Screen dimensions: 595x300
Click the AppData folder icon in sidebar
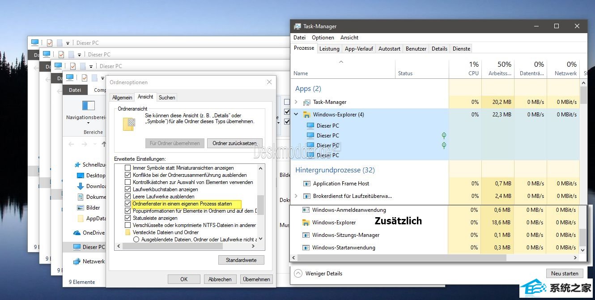coord(81,219)
